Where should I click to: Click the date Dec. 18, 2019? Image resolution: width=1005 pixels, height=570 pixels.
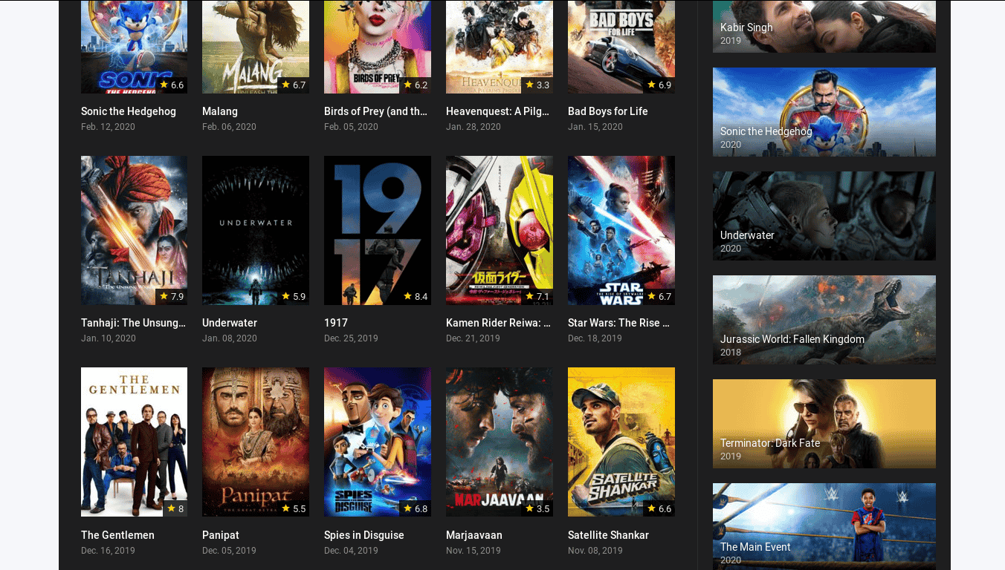pos(595,338)
